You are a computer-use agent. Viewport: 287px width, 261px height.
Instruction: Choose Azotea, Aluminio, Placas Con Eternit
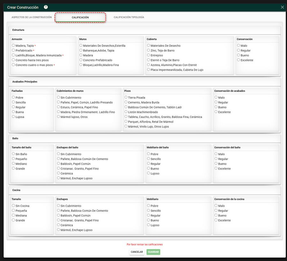tap(148, 65)
